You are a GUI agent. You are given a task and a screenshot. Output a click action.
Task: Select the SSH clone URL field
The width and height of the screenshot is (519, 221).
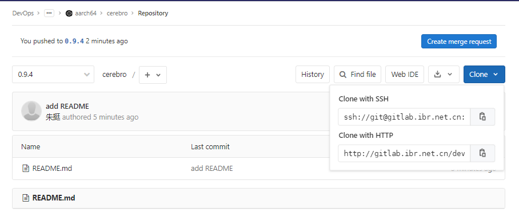click(x=404, y=117)
